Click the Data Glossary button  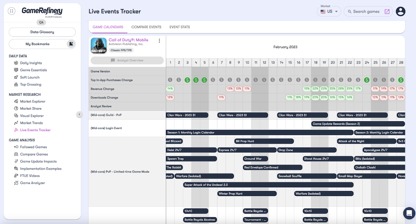pos(42,32)
